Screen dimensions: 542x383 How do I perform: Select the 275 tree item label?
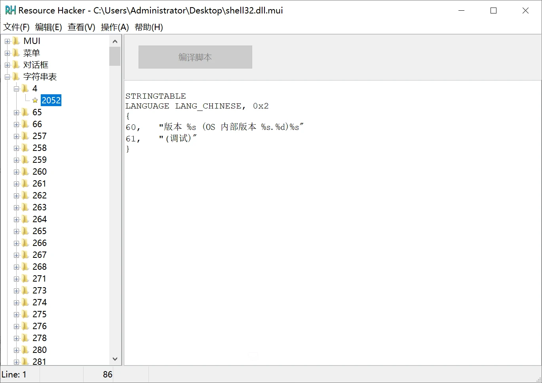[x=40, y=314]
